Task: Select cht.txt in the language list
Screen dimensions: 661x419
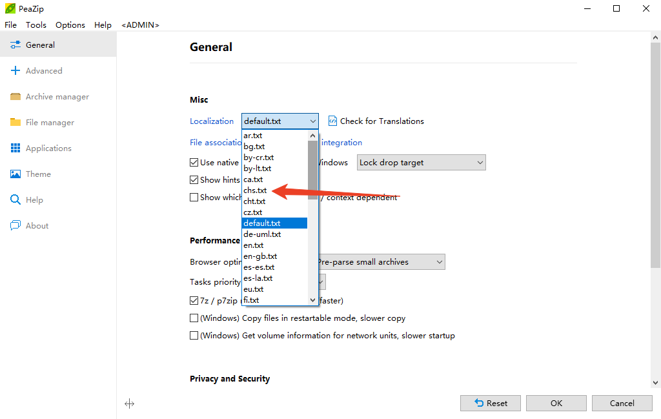Action: click(275, 201)
